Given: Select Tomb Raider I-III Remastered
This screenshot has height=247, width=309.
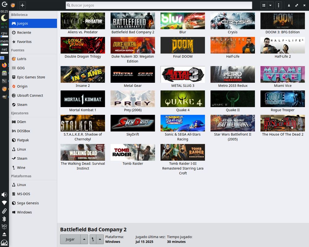Looking at the screenshot, I should (183, 160).
